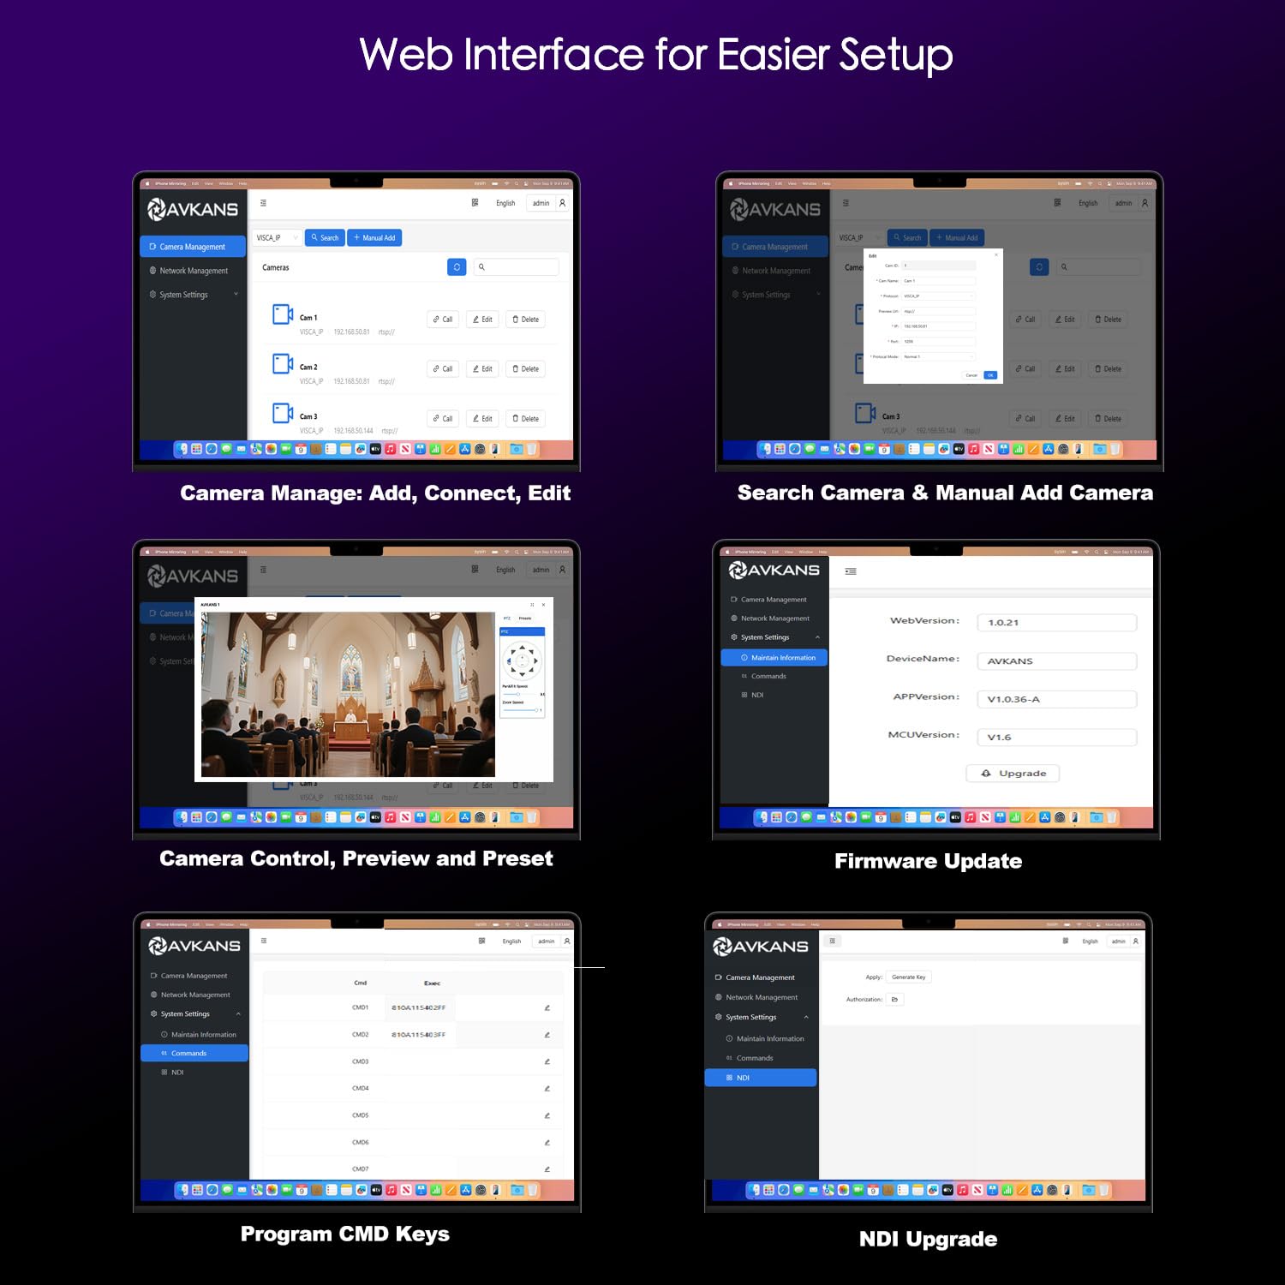
Task: Click the Cam 1 camera icon in camera list
Action: click(283, 314)
